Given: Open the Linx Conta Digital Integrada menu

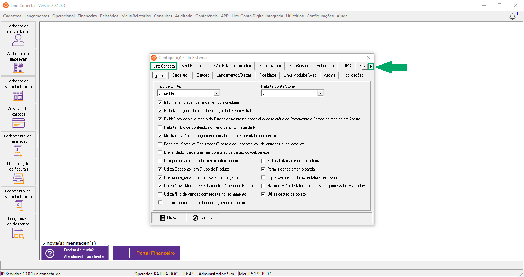Looking at the screenshot, I should (x=257, y=16).
